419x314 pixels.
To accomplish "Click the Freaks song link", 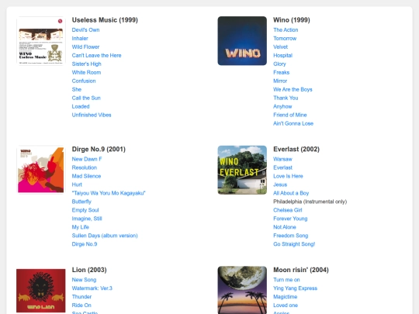I will (282, 73).
